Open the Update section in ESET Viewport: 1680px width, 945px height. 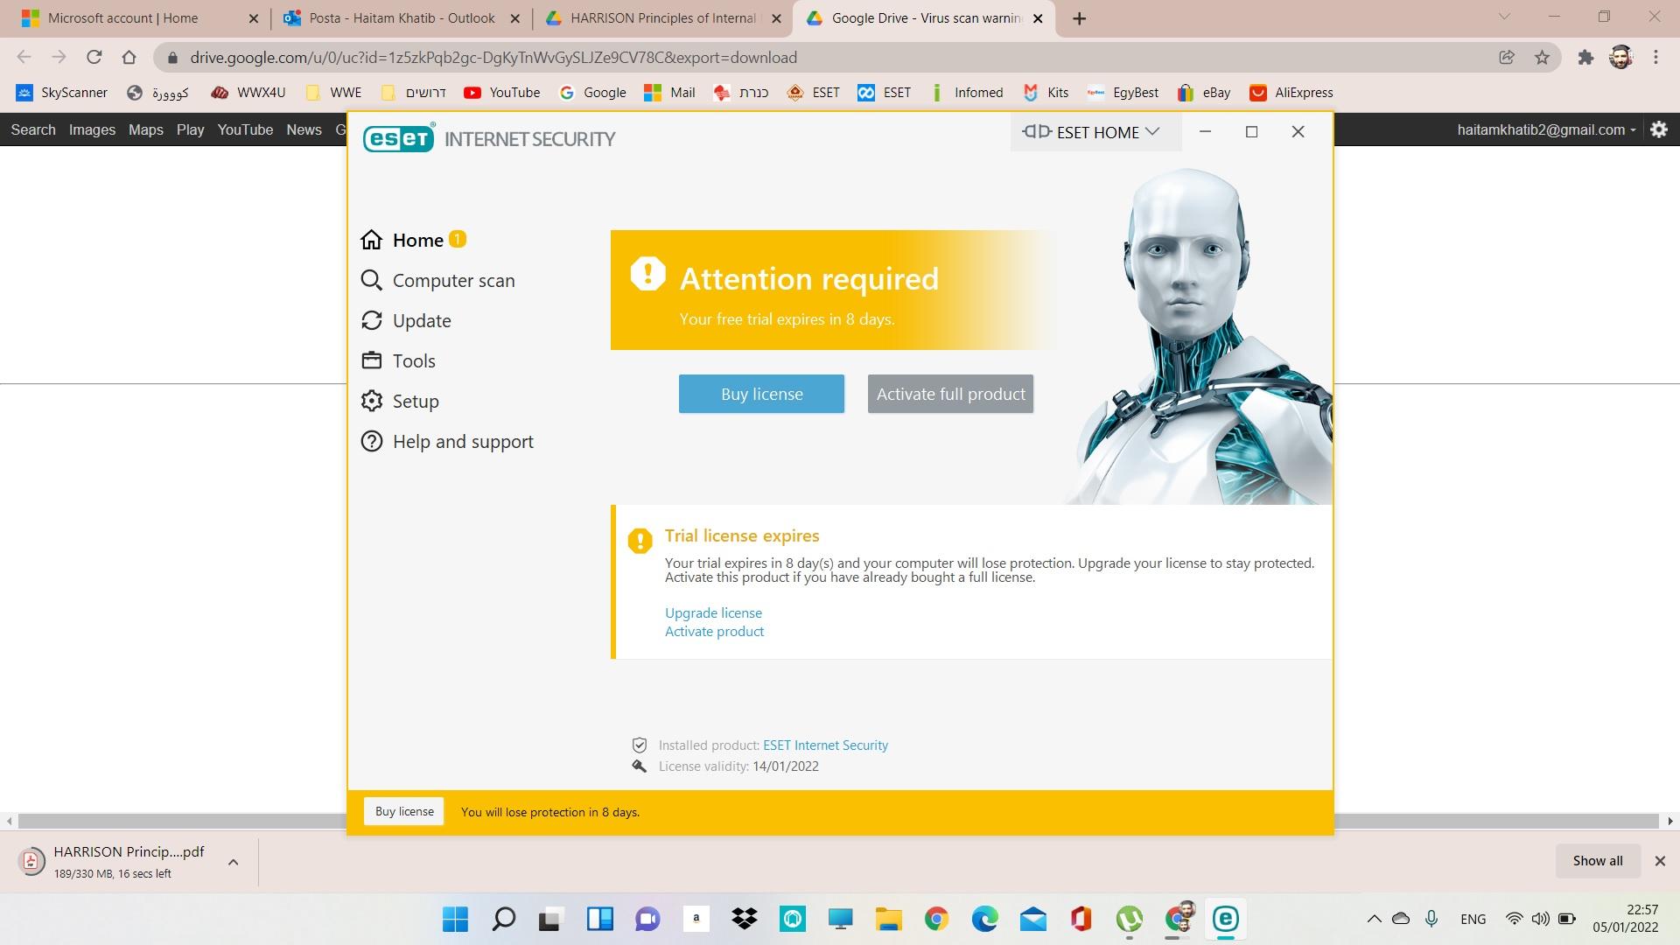tap(406, 320)
